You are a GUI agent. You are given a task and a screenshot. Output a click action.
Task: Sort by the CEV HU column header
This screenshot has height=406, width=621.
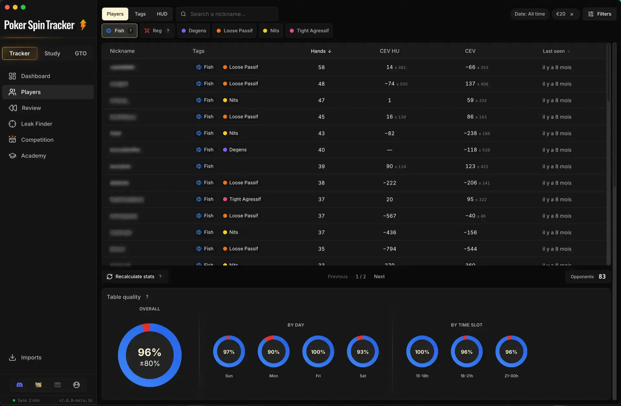click(389, 51)
